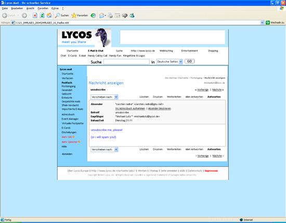
Task: Expand the Mail toolbar icon dropdown arrow
Action: 105,16
